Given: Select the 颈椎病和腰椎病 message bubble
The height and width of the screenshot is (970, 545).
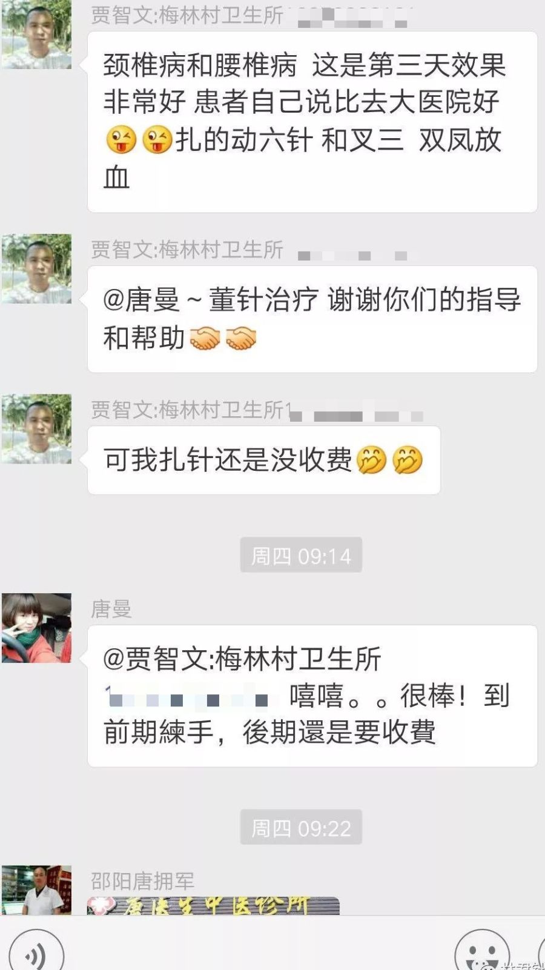Looking at the screenshot, I should tap(312, 122).
